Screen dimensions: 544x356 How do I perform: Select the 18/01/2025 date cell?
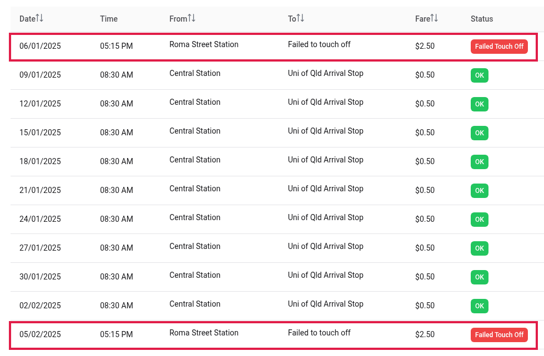tap(40, 161)
